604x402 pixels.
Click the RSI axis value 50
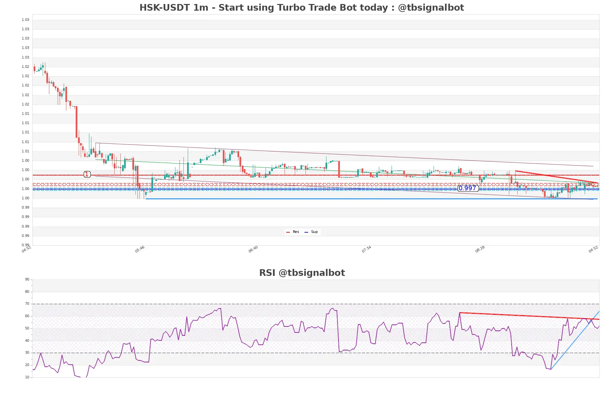pyautogui.click(x=27, y=328)
